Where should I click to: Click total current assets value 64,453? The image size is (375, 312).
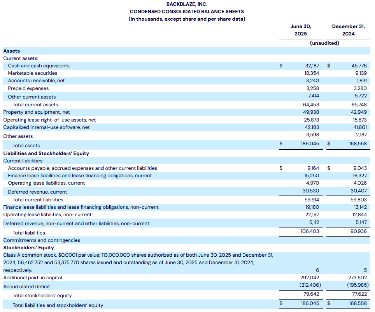coord(311,105)
